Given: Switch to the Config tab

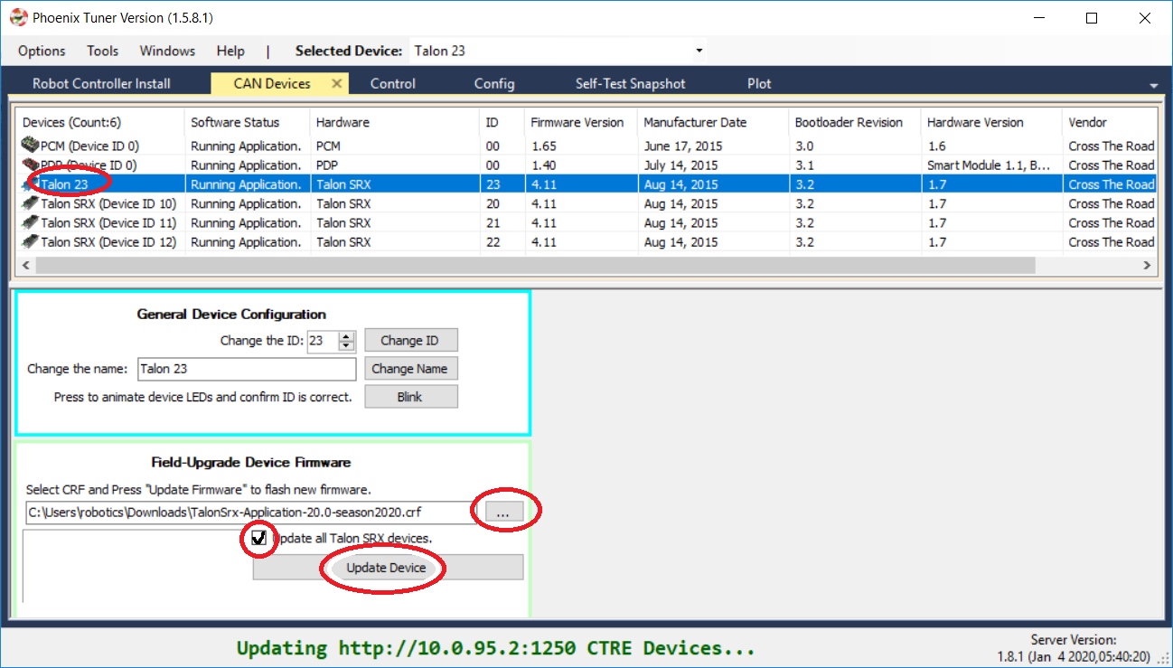Looking at the screenshot, I should click(x=494, y=83).
